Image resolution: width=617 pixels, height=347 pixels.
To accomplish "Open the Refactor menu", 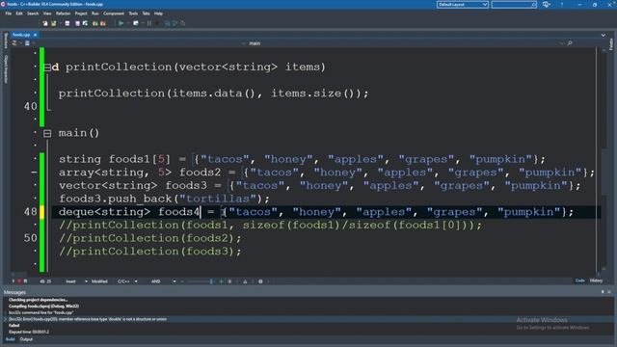I will (x=63, y=13).
